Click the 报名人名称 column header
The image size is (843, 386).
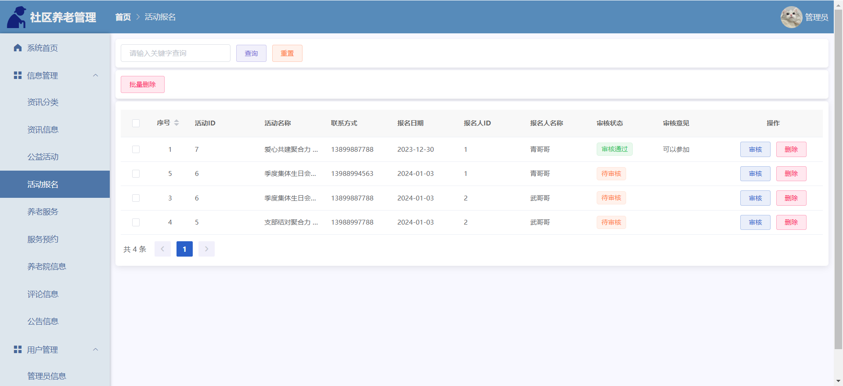(547, 123)
